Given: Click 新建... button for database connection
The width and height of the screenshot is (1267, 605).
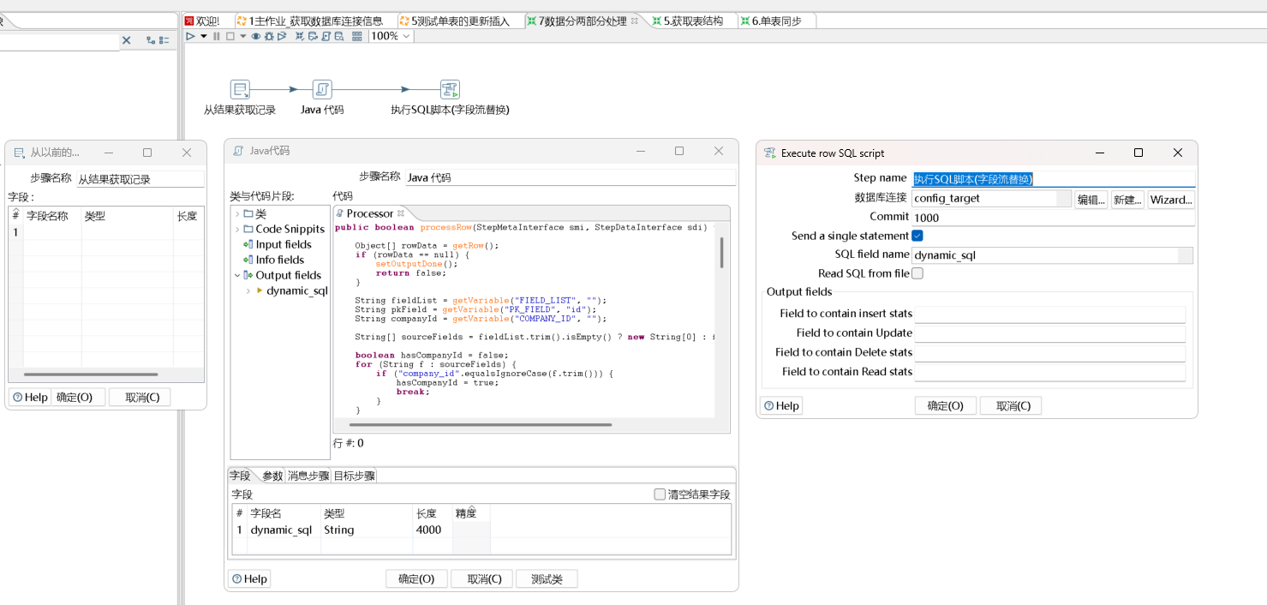Looking at the screenshot, I should [x=1127, y=200].
